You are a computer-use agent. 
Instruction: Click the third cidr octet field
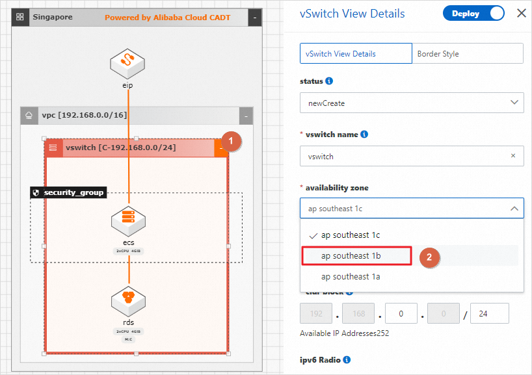click(x=401, y=313)
